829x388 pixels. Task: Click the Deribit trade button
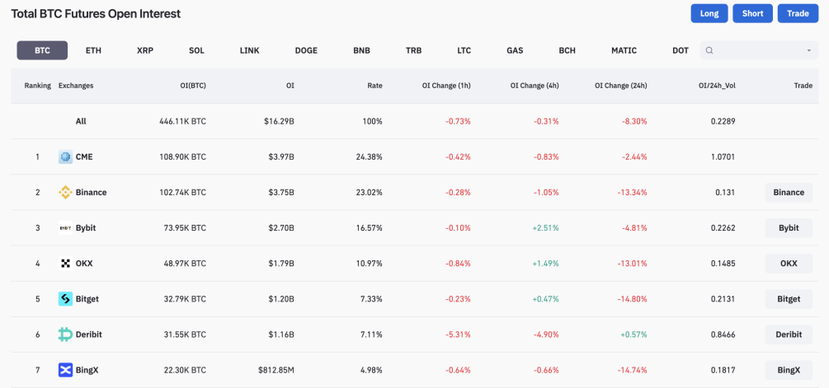(789, 334)
